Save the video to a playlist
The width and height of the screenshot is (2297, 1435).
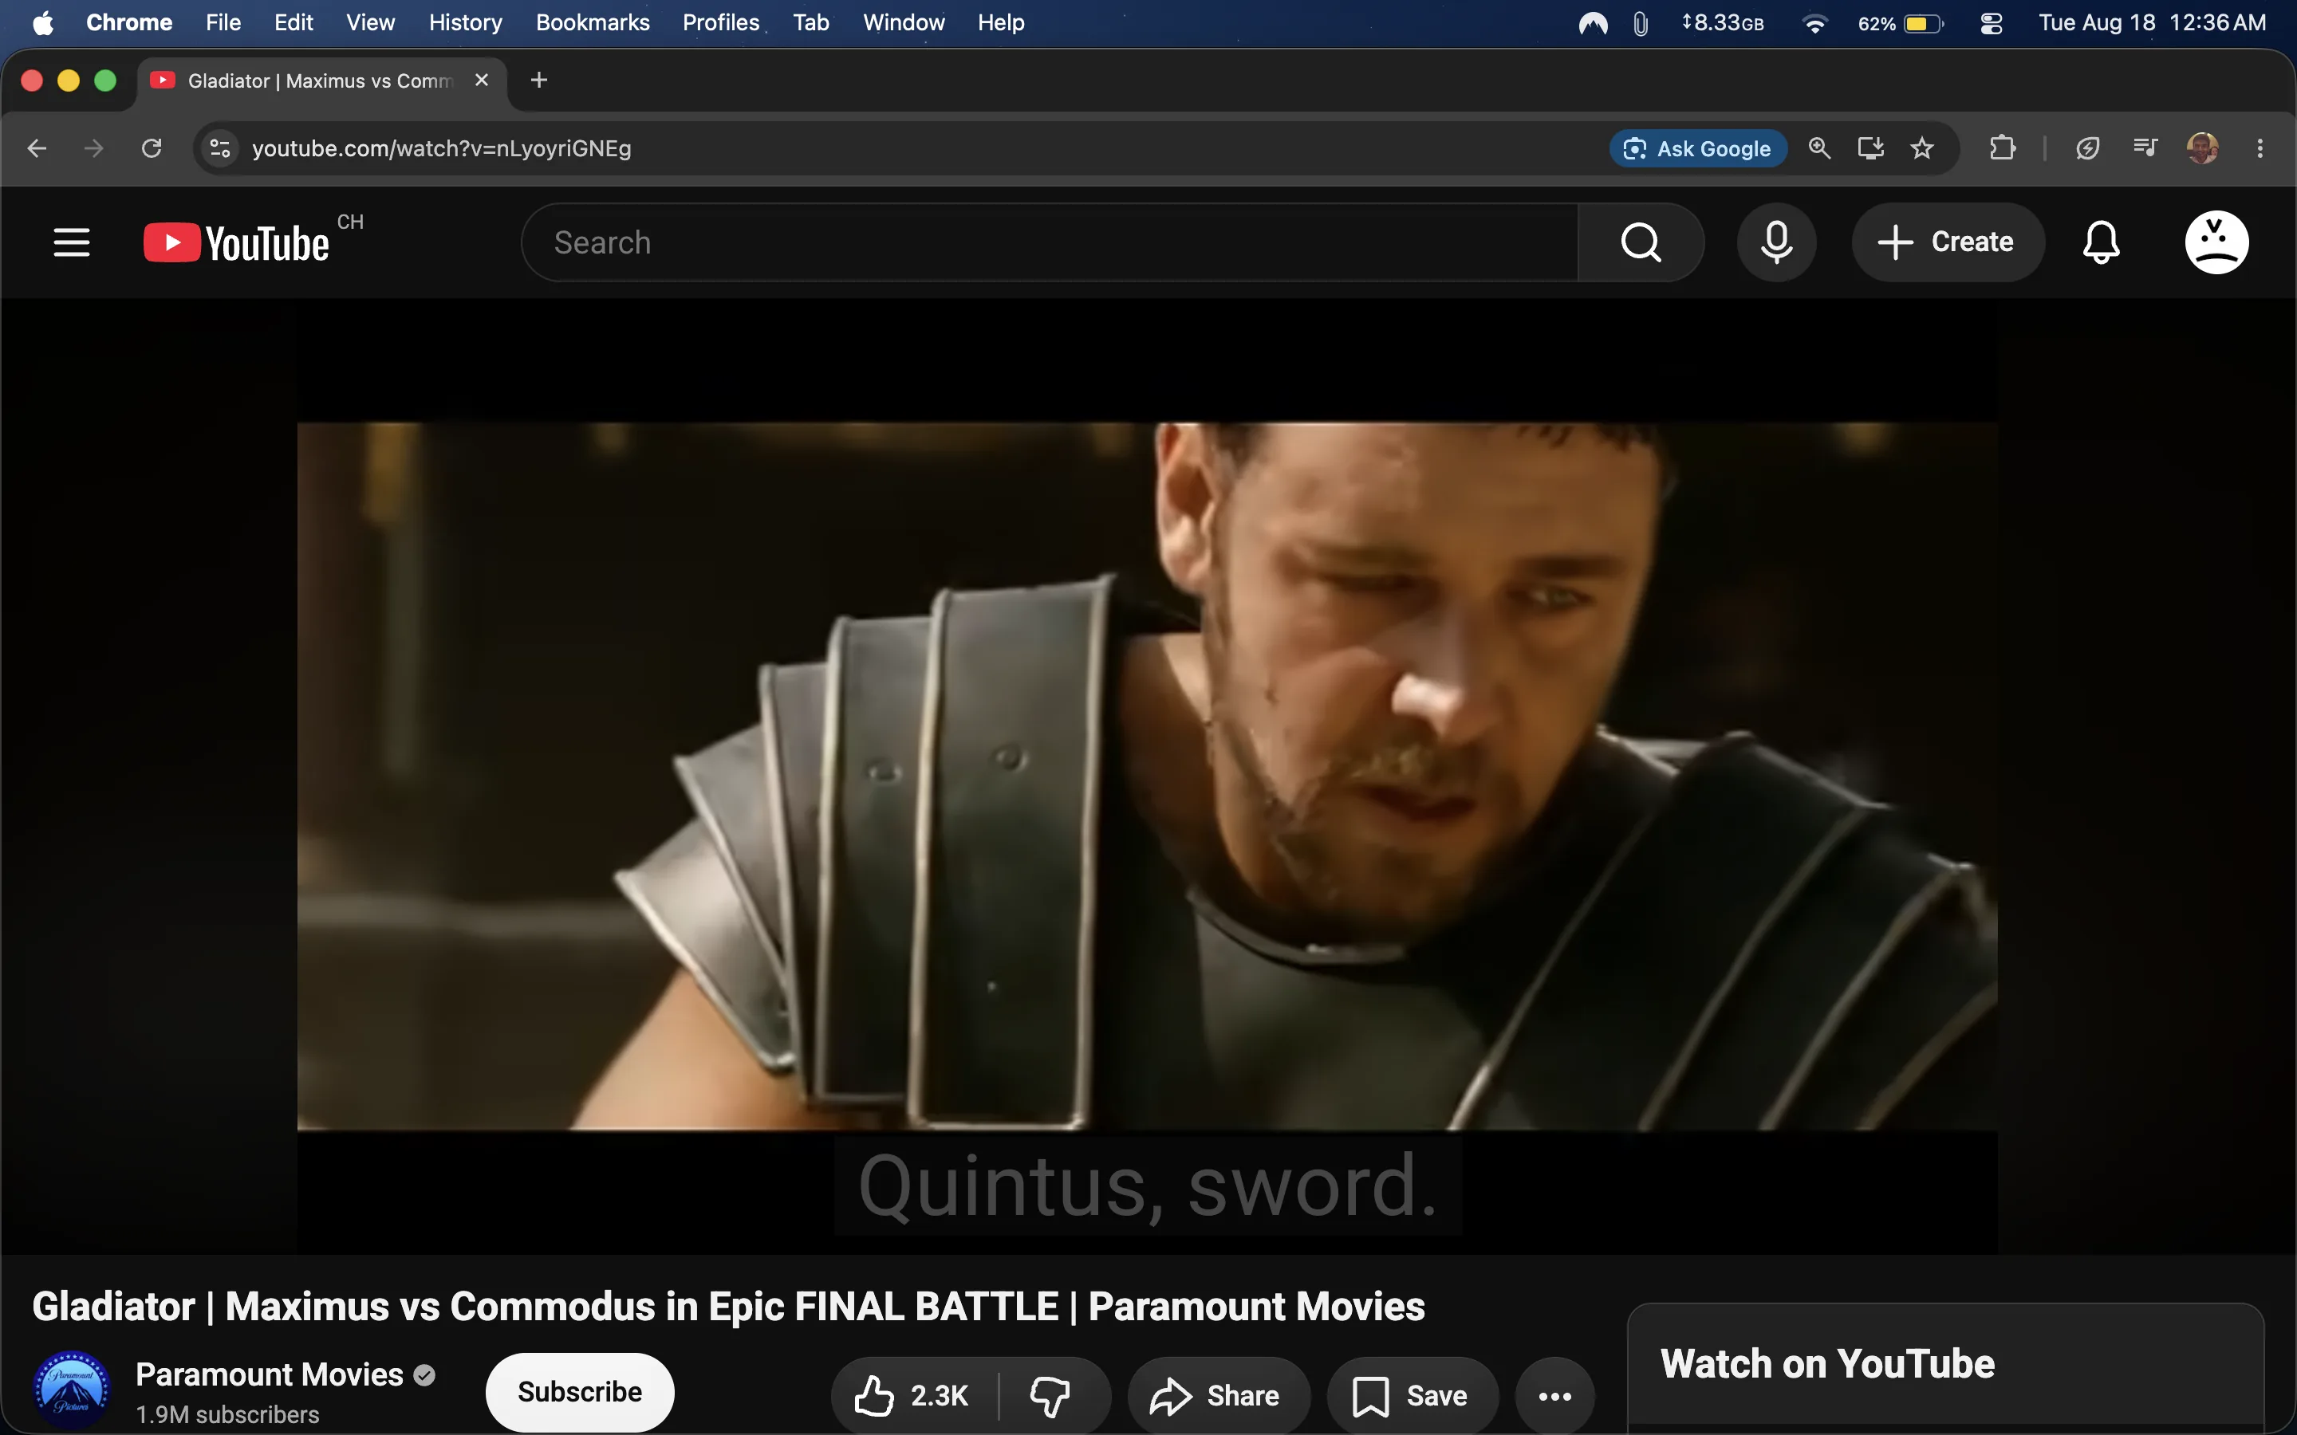[1412, 1395]
